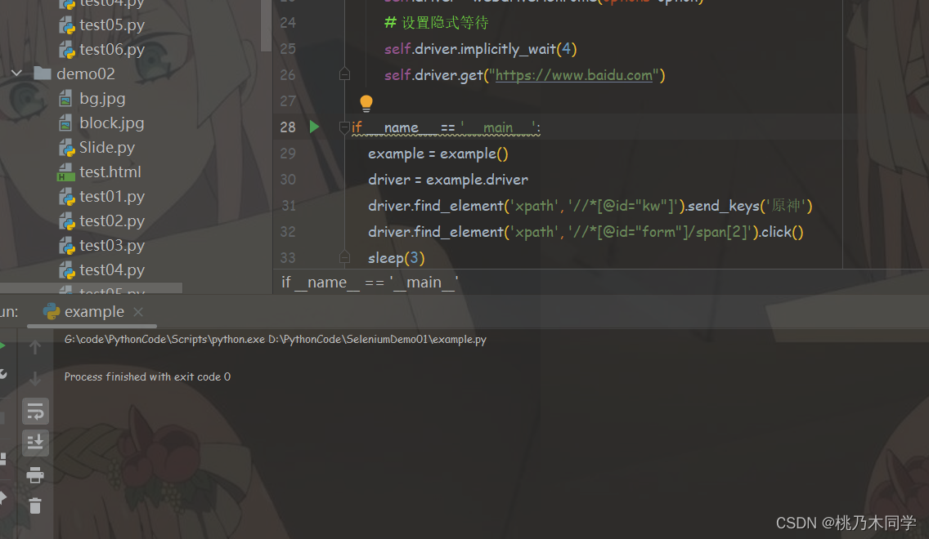Open test03.py under demo02
Image resolution: width=929 pixels, height=539 pixels.
tap(112, 246)
